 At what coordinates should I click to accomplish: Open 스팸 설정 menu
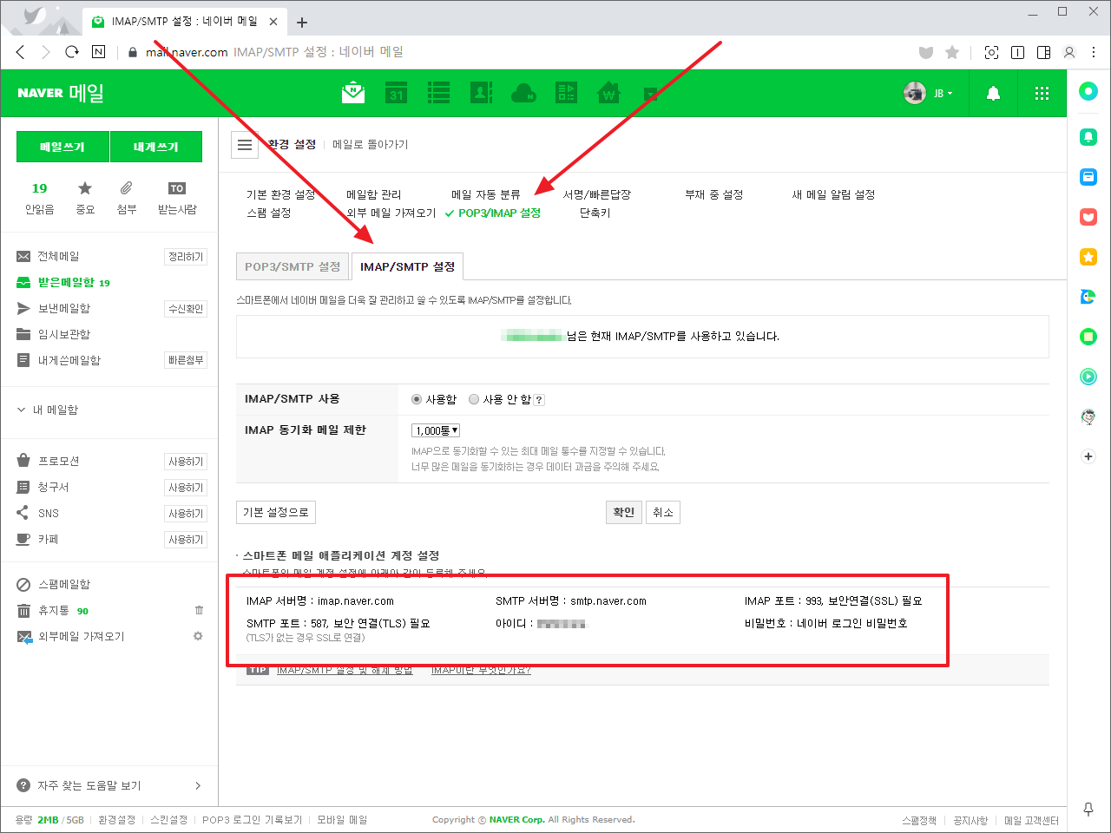(269, 213)
